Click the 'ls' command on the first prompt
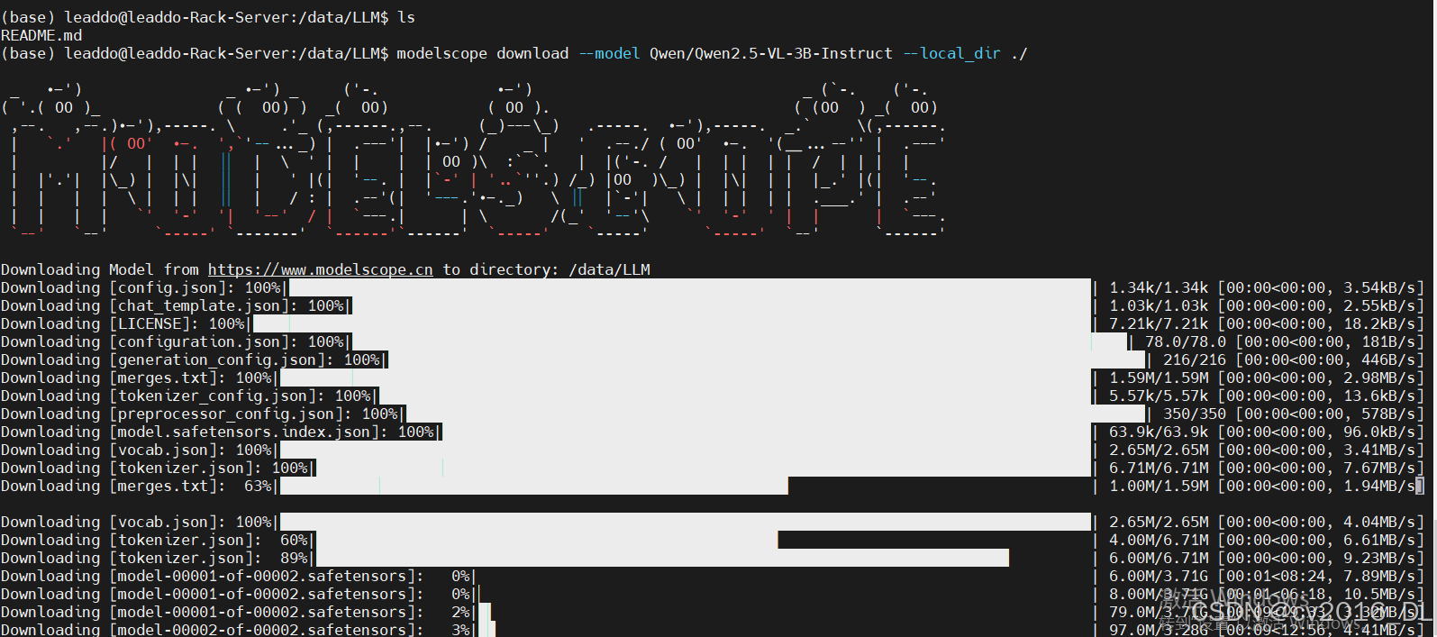 click(406, 17)
